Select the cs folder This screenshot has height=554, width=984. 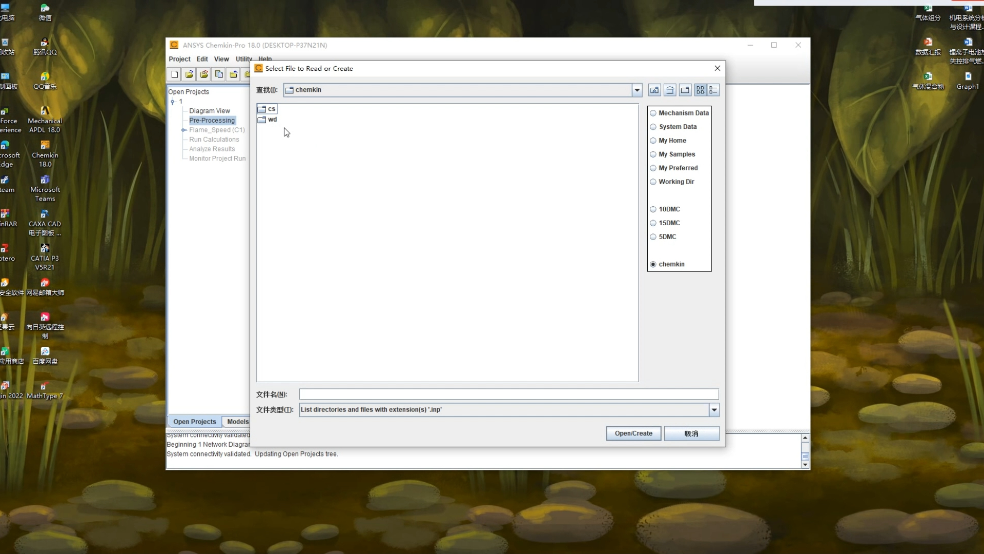point(267,109)
